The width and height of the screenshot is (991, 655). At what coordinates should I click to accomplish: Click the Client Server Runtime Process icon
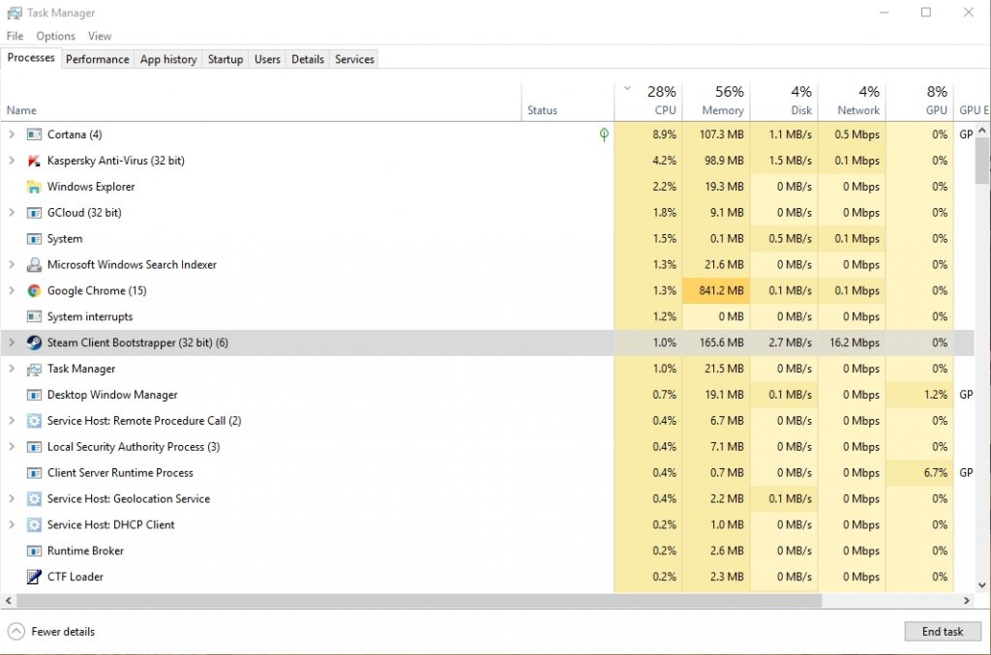(x=34, y=472)
